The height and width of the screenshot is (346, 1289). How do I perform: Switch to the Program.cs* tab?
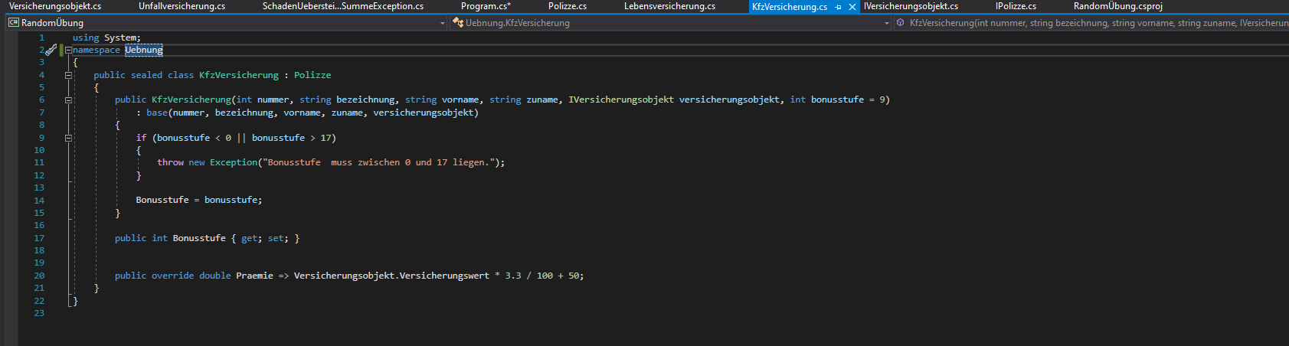[x=486, y=6]
